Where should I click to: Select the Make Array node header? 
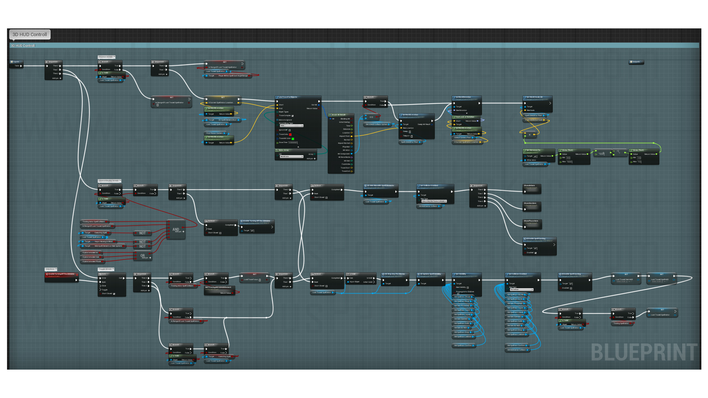point(296,150)
